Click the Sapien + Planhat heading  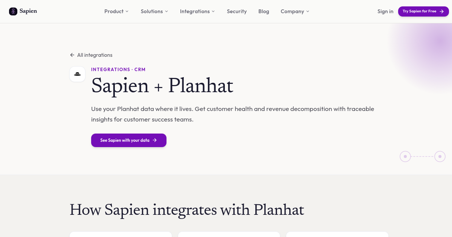(162, 85)
